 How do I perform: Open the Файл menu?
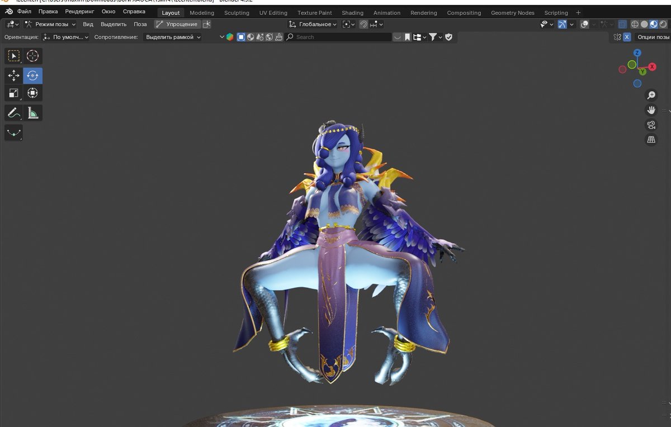(x=24, y=12)
